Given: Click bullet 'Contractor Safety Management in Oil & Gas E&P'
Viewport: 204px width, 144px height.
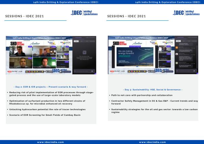Looking at the screenshot, I should pyautogui.click(x=155, y=102).
